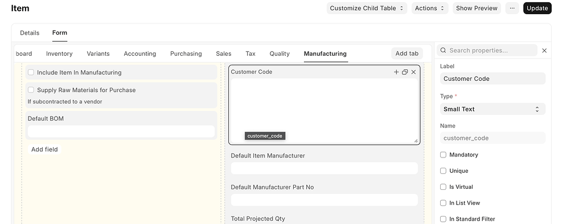Screen dimensions: 583x224
Task: Focus the Search properties input
Action: (487, 50)
